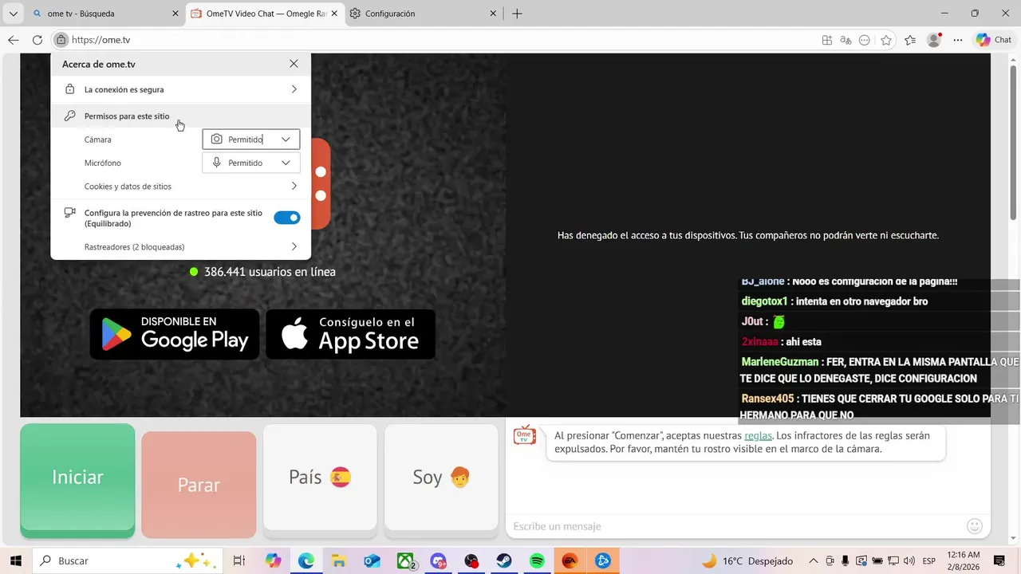Open File Explorer from taskbar
Screen dimensions: 1021x574
coord(339,561)
